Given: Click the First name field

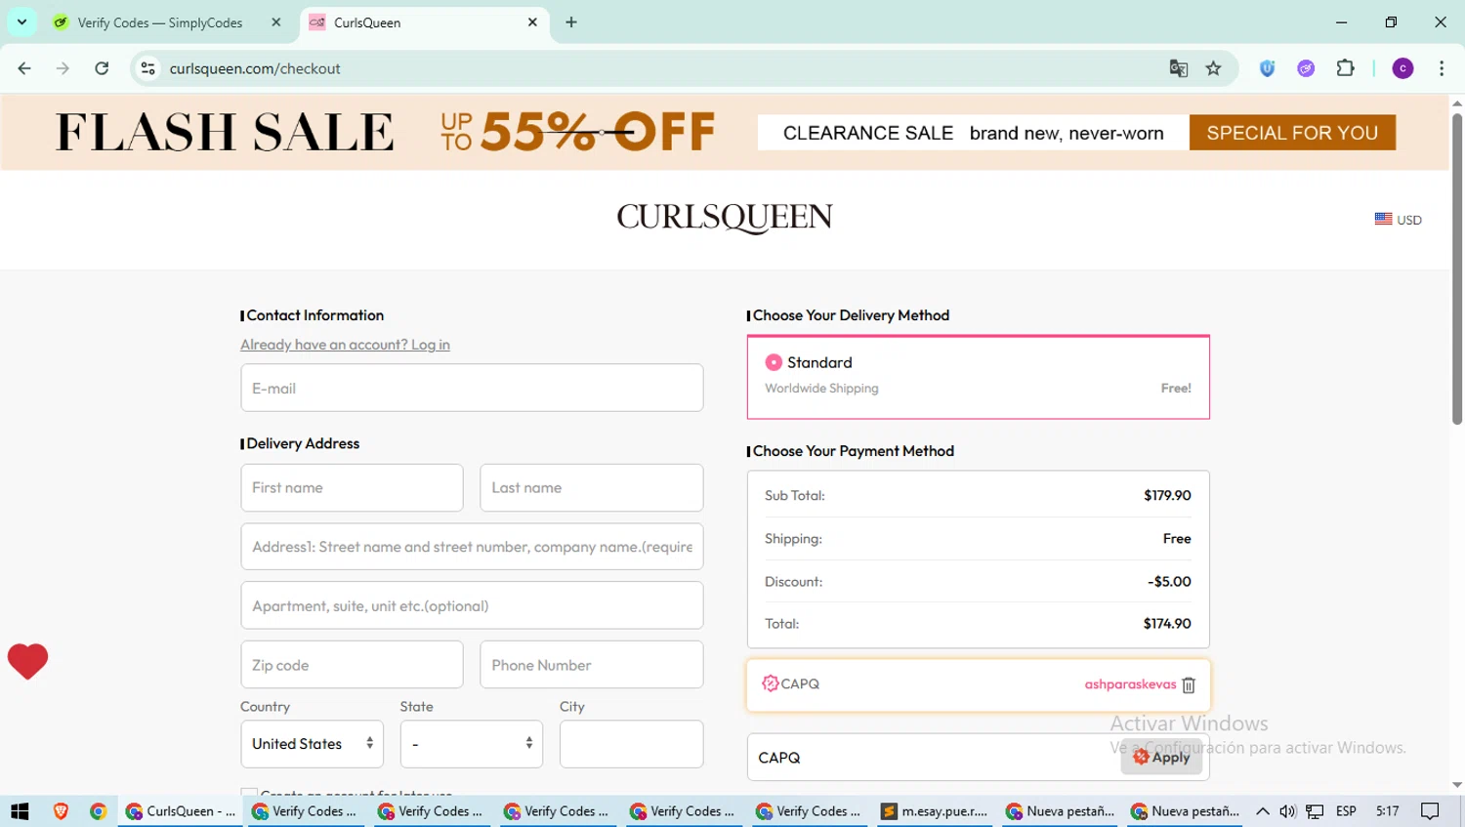Looking at the screenshot, I should (x=352, y=487).
